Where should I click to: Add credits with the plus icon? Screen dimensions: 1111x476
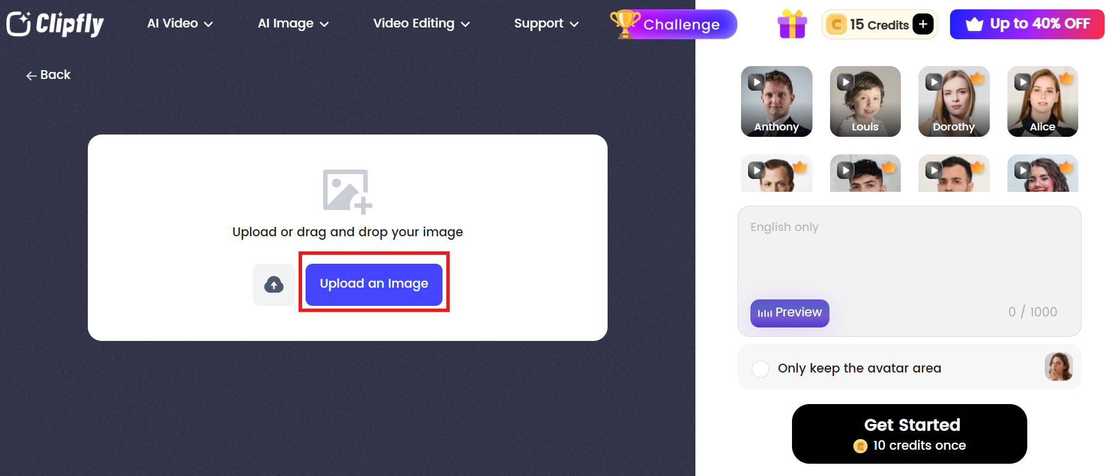(923, 25)
